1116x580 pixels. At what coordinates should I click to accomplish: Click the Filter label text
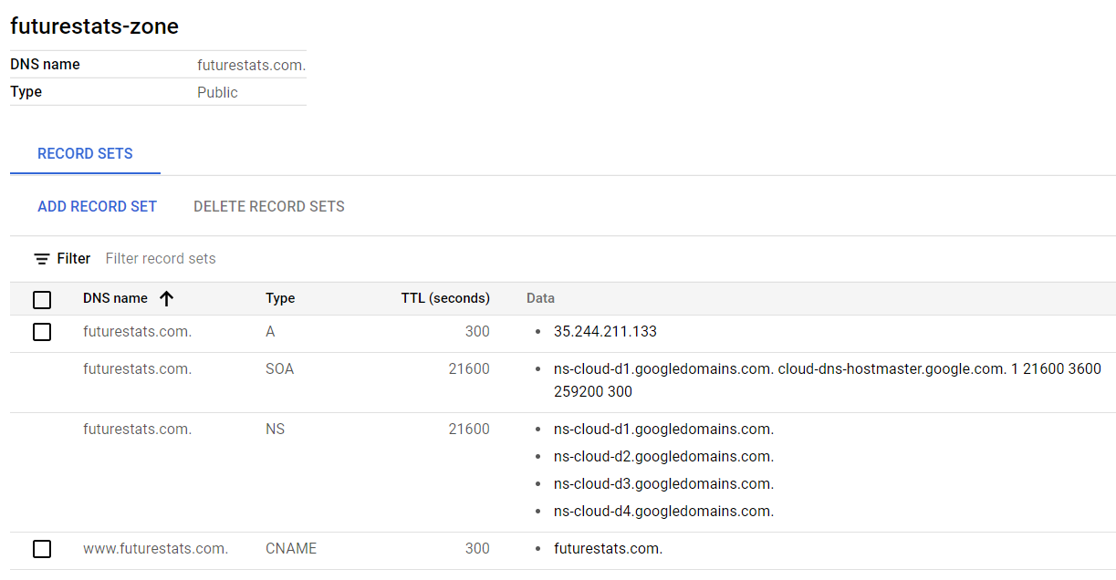[x=74, y=259]
